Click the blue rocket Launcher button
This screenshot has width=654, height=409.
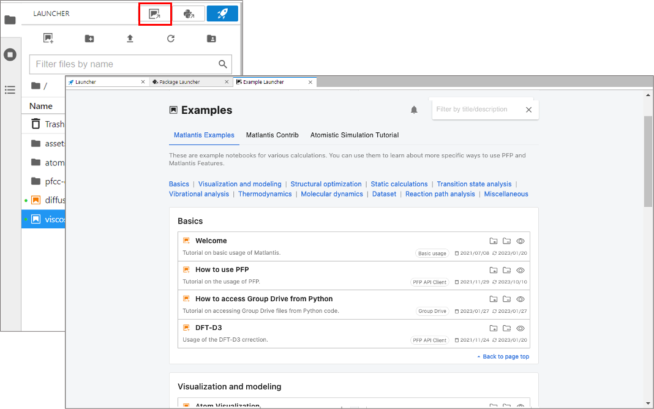tap(222, 13)
